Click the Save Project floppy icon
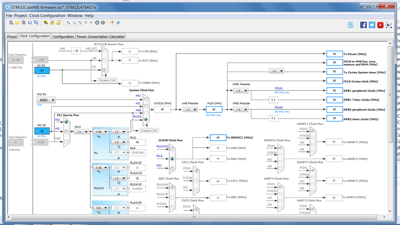This screenshot has width=400, height=225. tap(30, 23)
